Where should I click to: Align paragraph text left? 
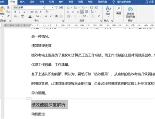(x=68, y=12)
